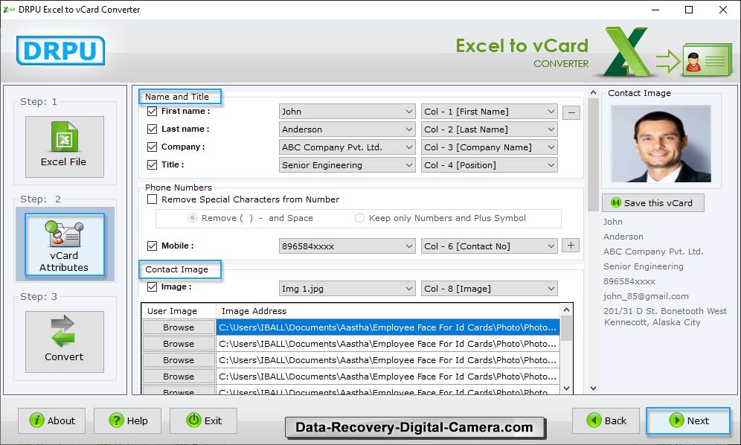741x445 pixels.
Task: Go Back to previous step
Action: pos(606,420)
